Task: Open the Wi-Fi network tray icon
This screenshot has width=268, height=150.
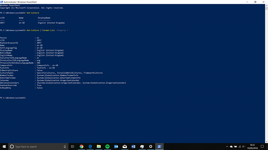Action: (x=240, y=146)
